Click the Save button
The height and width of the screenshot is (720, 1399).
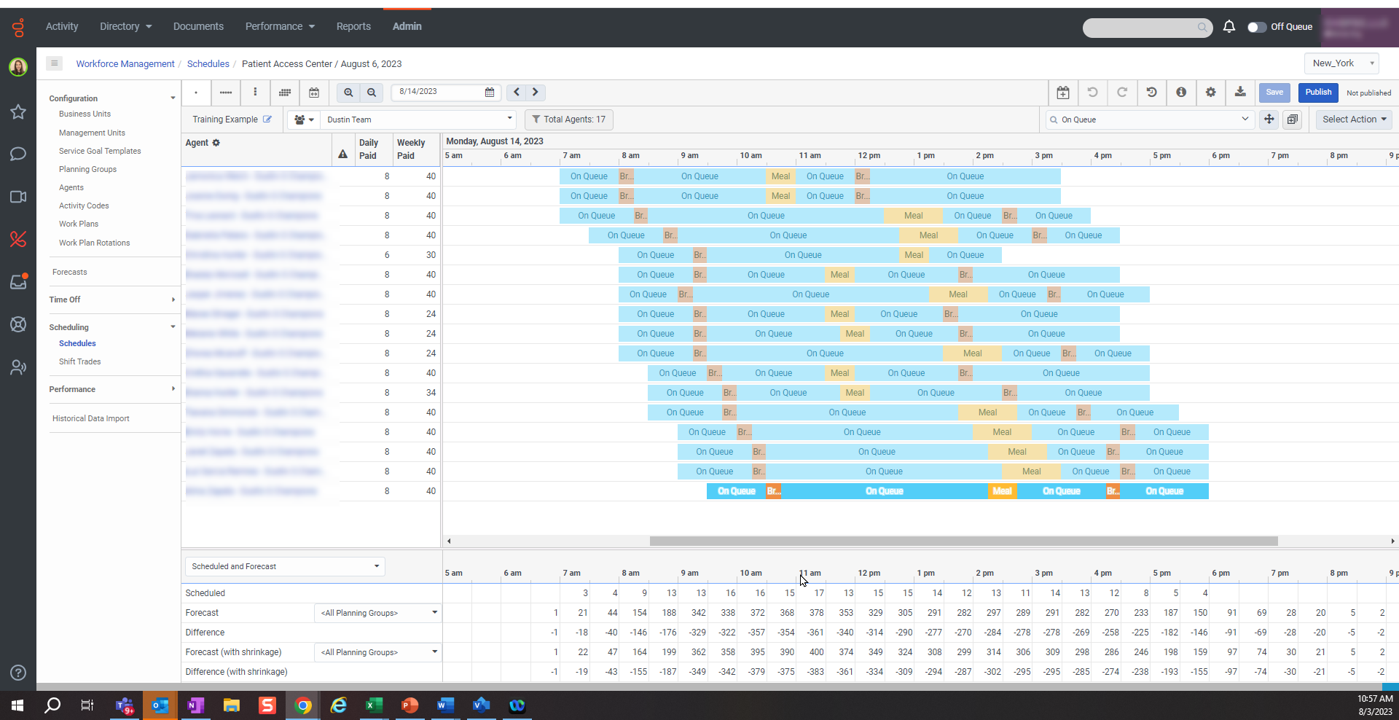[1274, 93]
